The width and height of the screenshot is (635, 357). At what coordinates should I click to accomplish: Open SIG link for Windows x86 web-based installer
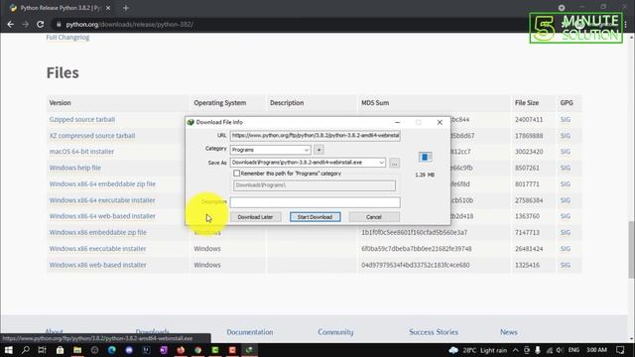tap(566, 265)
